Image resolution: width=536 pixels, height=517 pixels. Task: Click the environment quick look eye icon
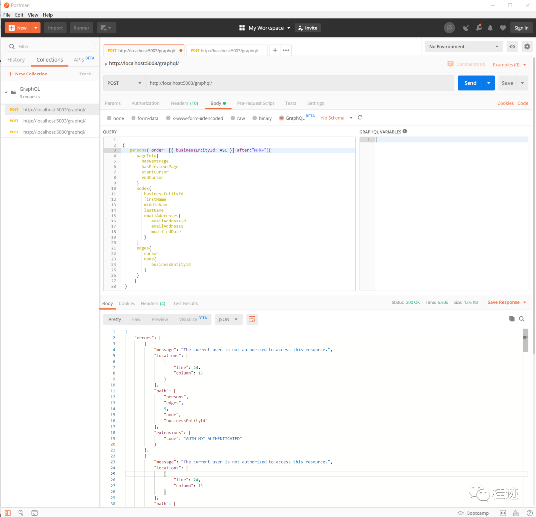tap(512, 47)
